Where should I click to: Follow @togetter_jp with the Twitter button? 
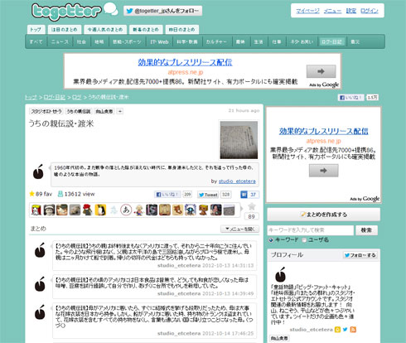(162, 11)
